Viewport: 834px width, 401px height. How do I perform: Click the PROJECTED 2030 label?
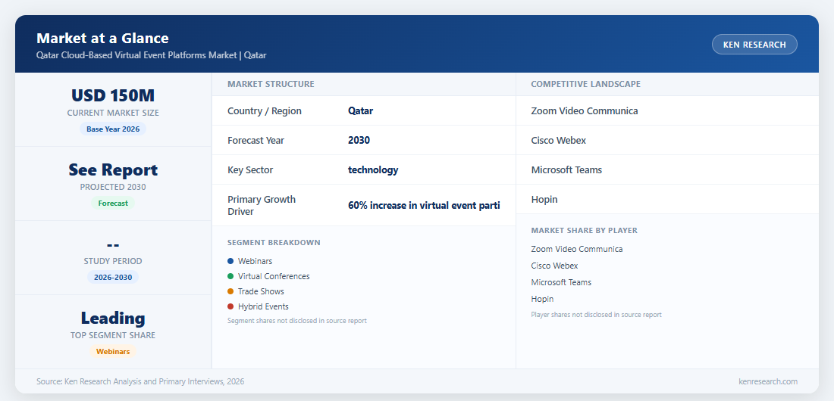(x=113, y=187)
